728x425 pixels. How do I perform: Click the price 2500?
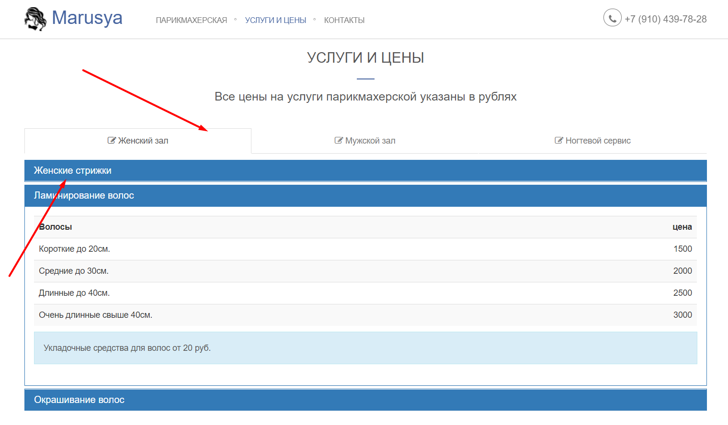[x=682, y=293]
